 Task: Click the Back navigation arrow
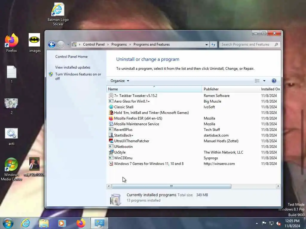tap(52, 44)
